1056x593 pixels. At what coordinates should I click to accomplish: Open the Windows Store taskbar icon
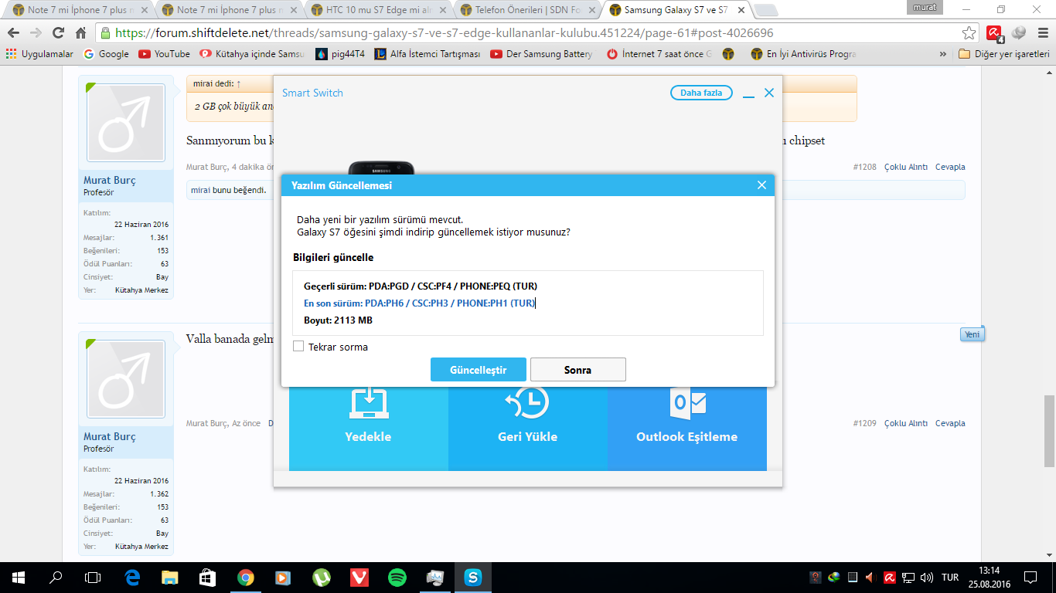(x=207, y=577)
